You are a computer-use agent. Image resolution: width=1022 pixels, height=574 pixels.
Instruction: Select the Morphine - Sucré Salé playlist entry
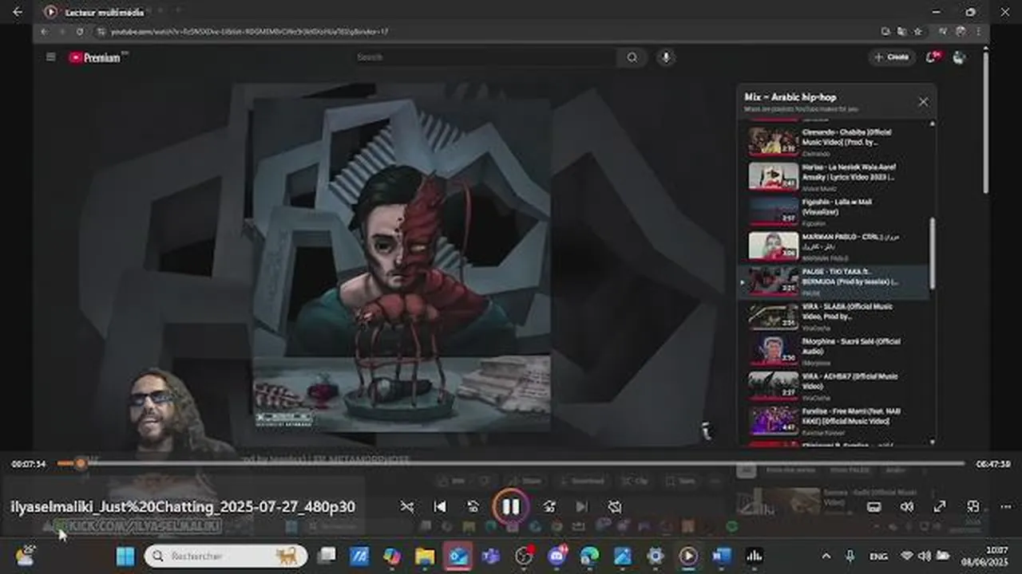[x=833, y=351]
